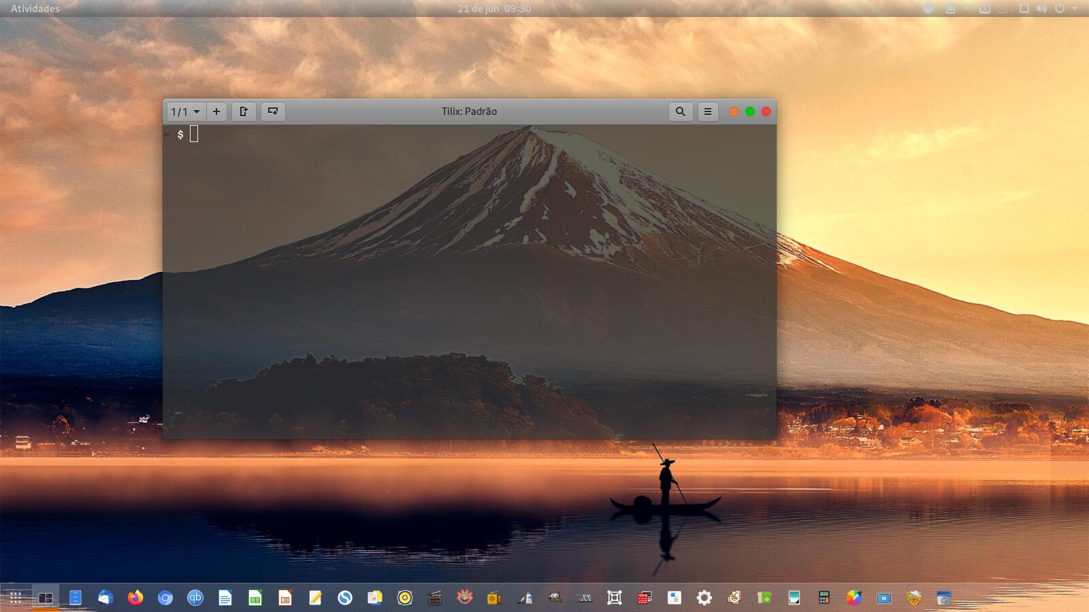The height and width of the screenshot is (612, 1089).
Task: Open the Atividades overview
Action: (35, 9)
